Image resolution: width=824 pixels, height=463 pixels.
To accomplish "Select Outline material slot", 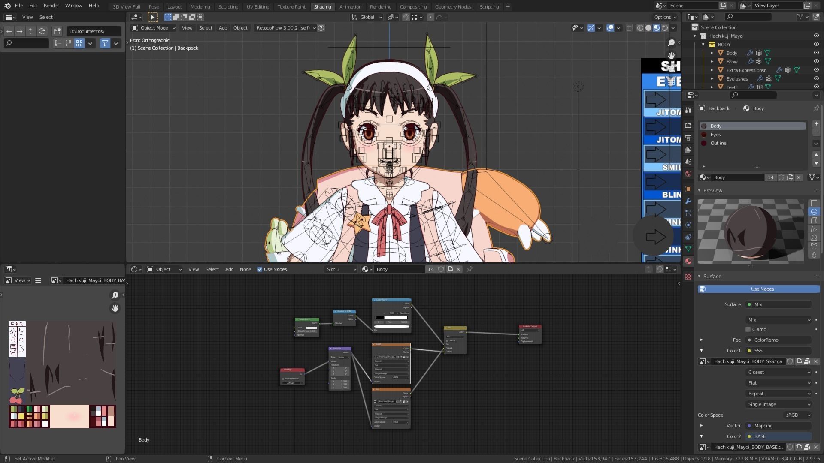I will click(x=753, y=143).
